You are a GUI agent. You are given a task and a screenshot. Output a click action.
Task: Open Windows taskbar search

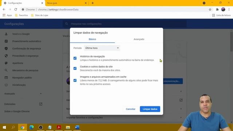13,127
